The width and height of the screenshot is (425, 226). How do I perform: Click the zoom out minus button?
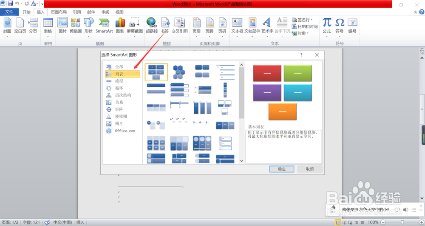pos(383,222)
